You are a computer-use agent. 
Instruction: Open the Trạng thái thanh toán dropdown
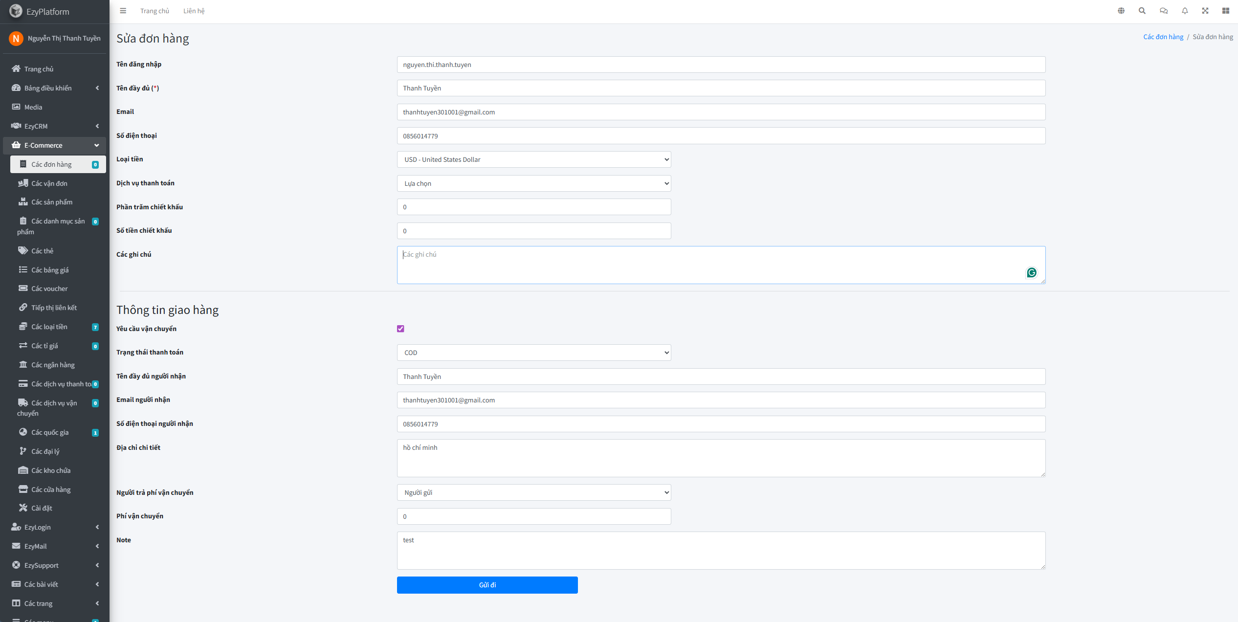point(533,353)
